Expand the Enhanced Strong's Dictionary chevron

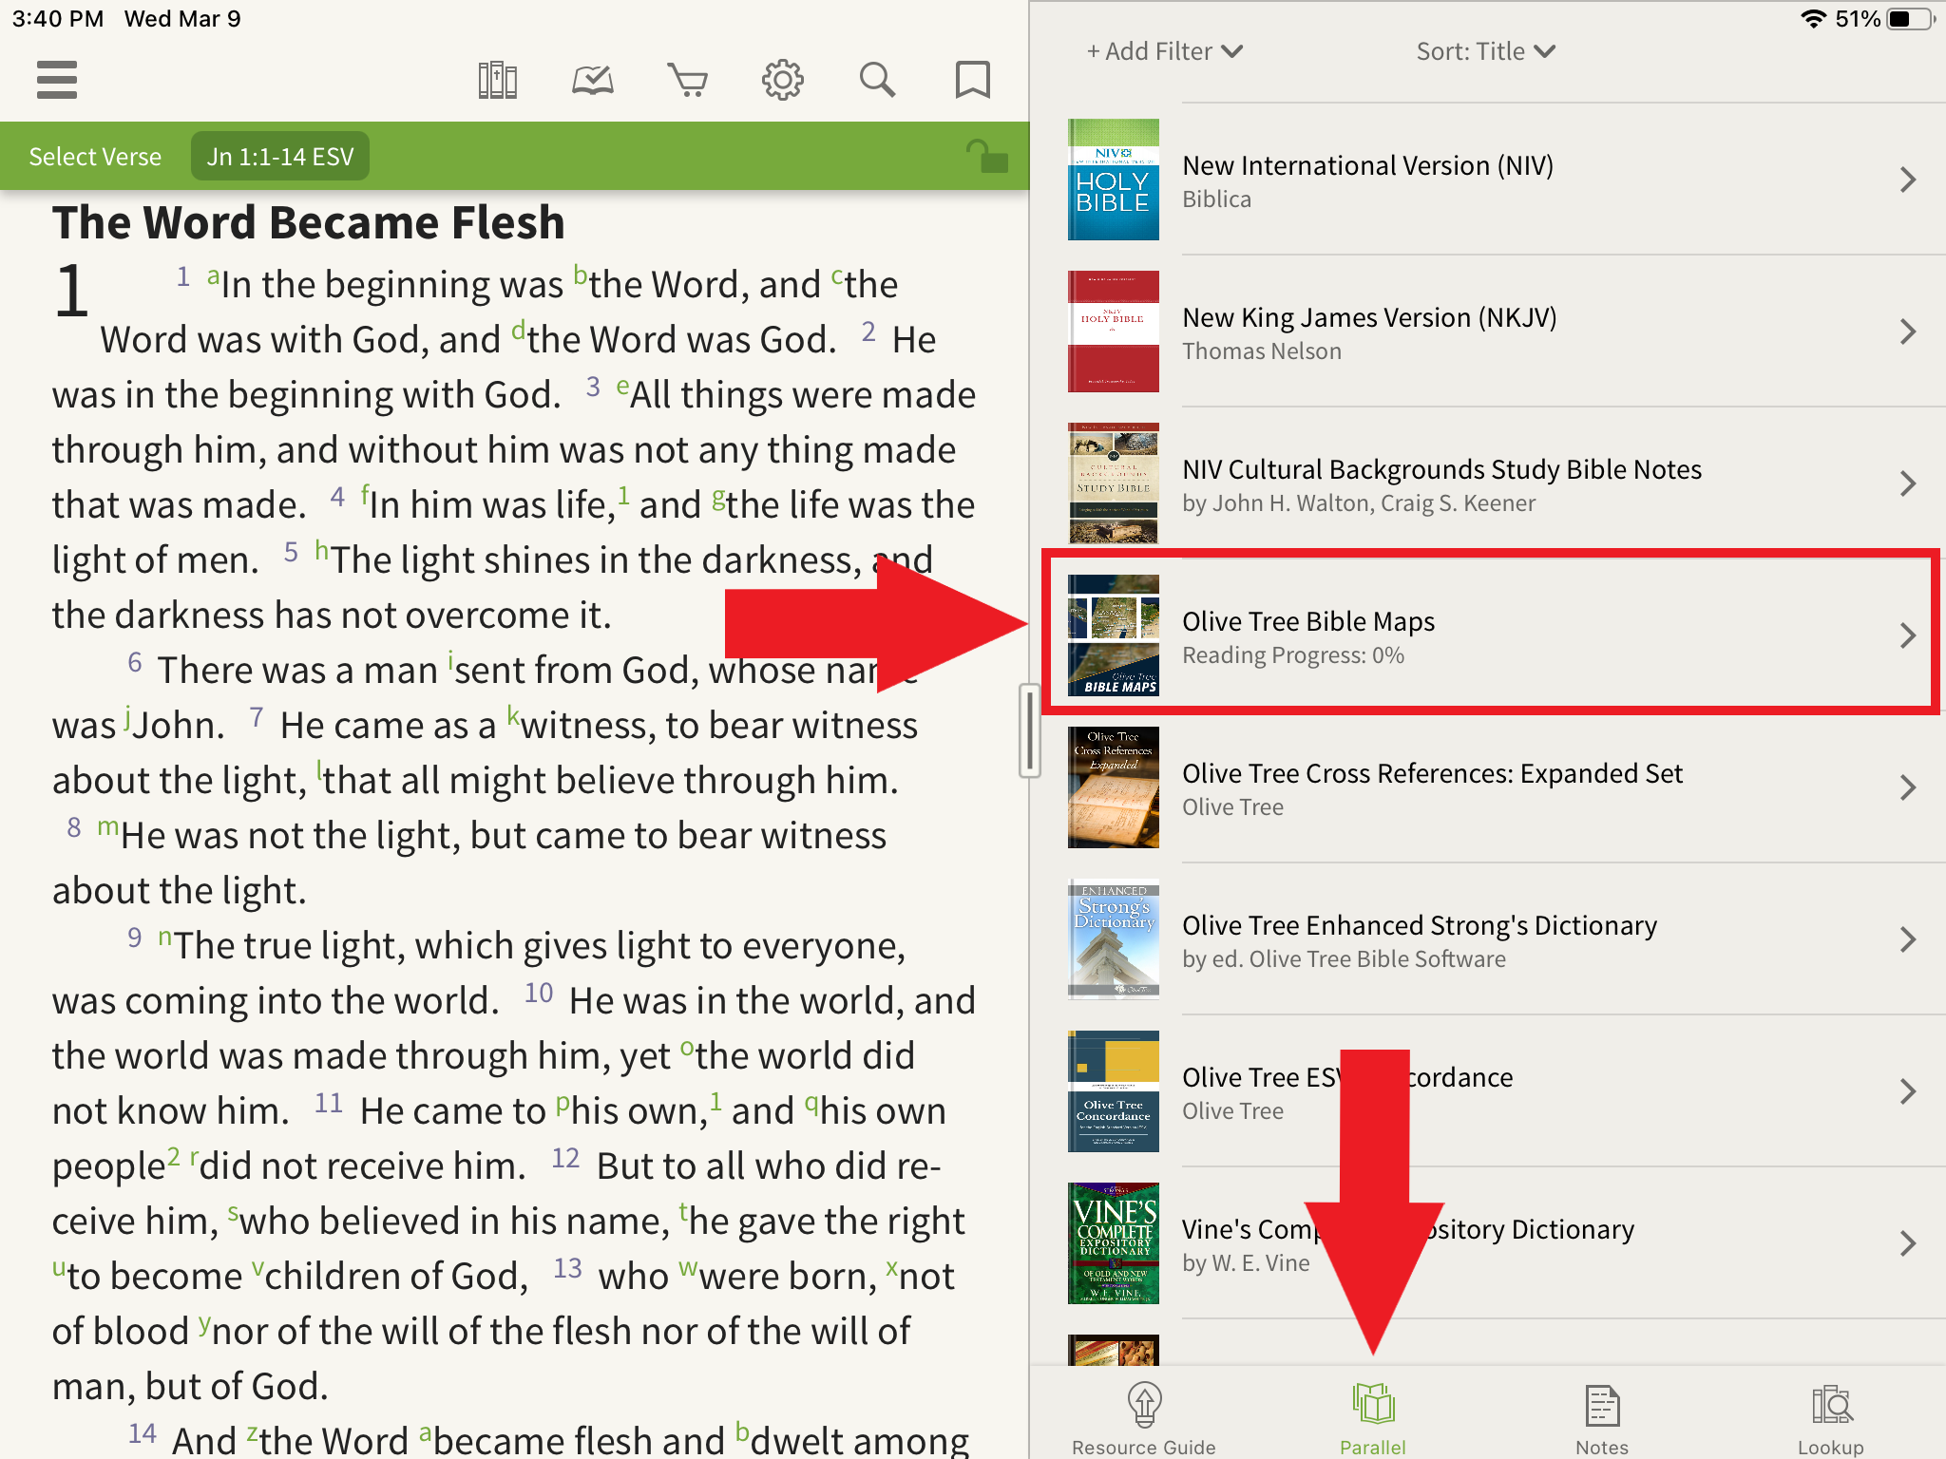(1907, 939)
